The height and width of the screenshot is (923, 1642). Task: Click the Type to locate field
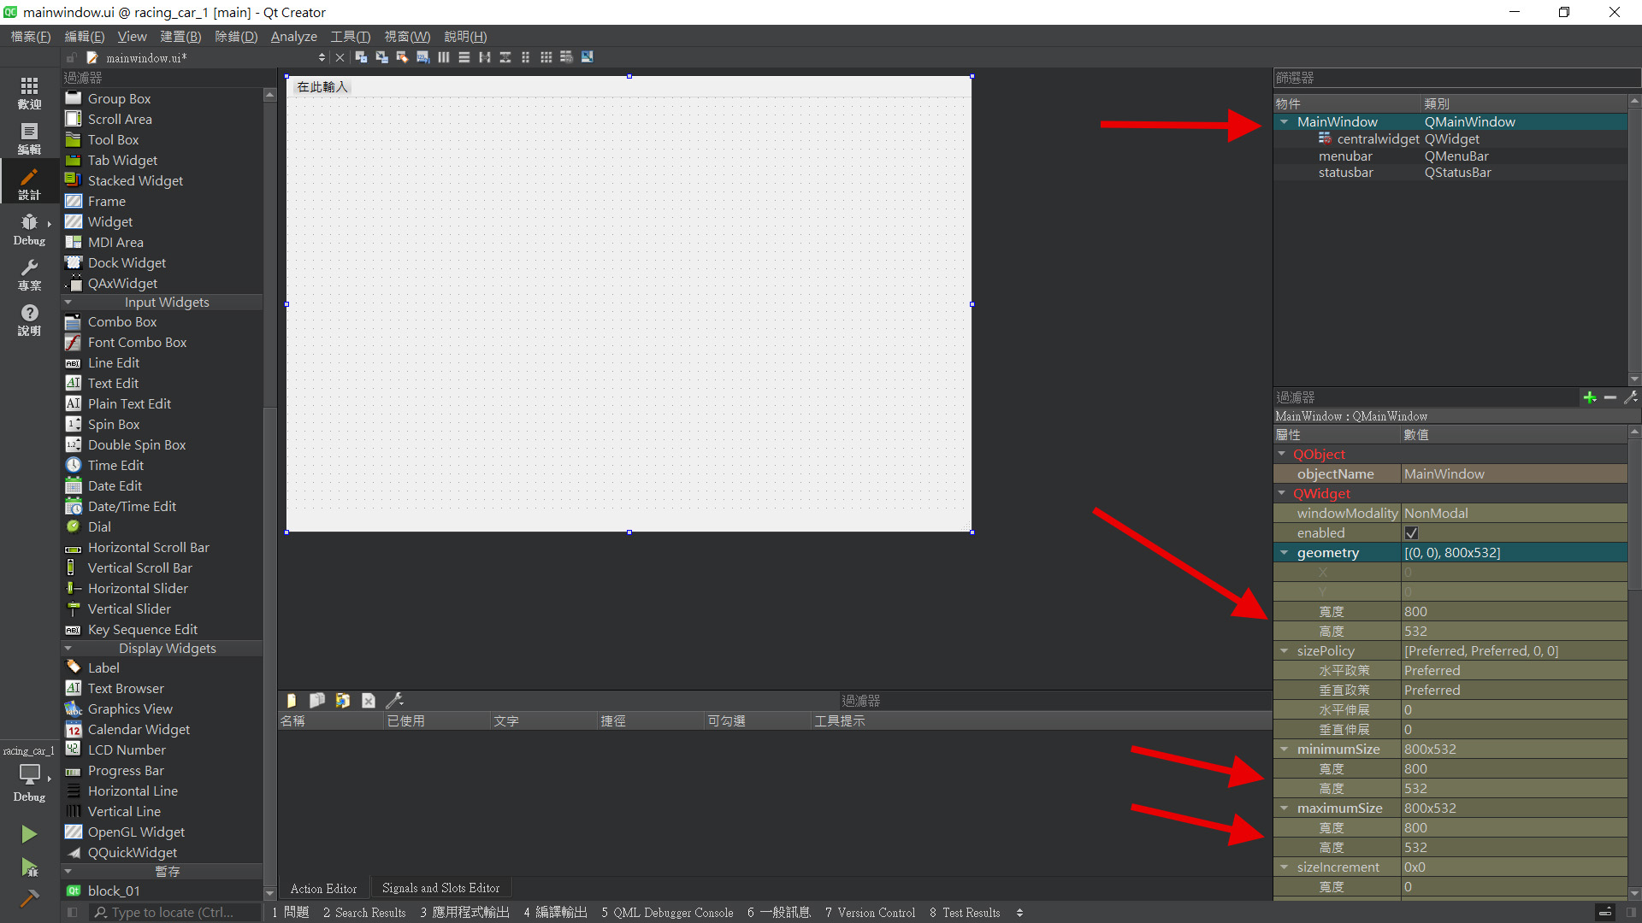click(171, 913)
